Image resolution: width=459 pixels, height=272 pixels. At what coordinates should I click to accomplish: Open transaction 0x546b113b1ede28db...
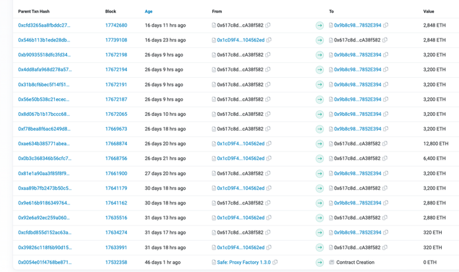pyautogui.click(x=44, y=40)
